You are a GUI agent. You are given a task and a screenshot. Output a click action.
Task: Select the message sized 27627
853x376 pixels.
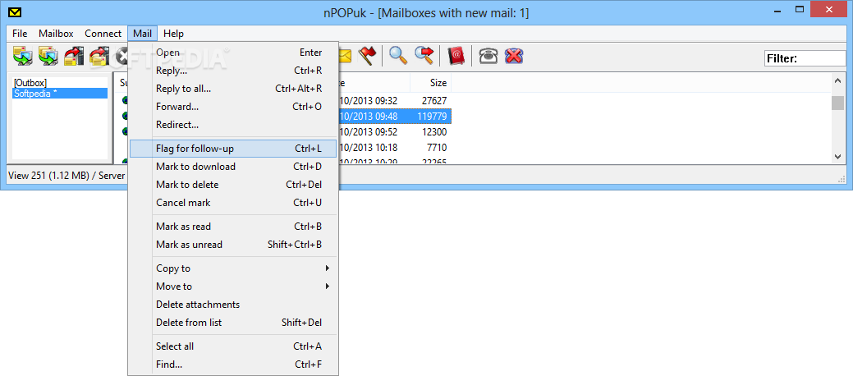[433, 101]
